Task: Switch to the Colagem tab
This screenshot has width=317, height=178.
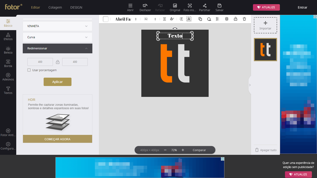Action: [x=55, y=7]
